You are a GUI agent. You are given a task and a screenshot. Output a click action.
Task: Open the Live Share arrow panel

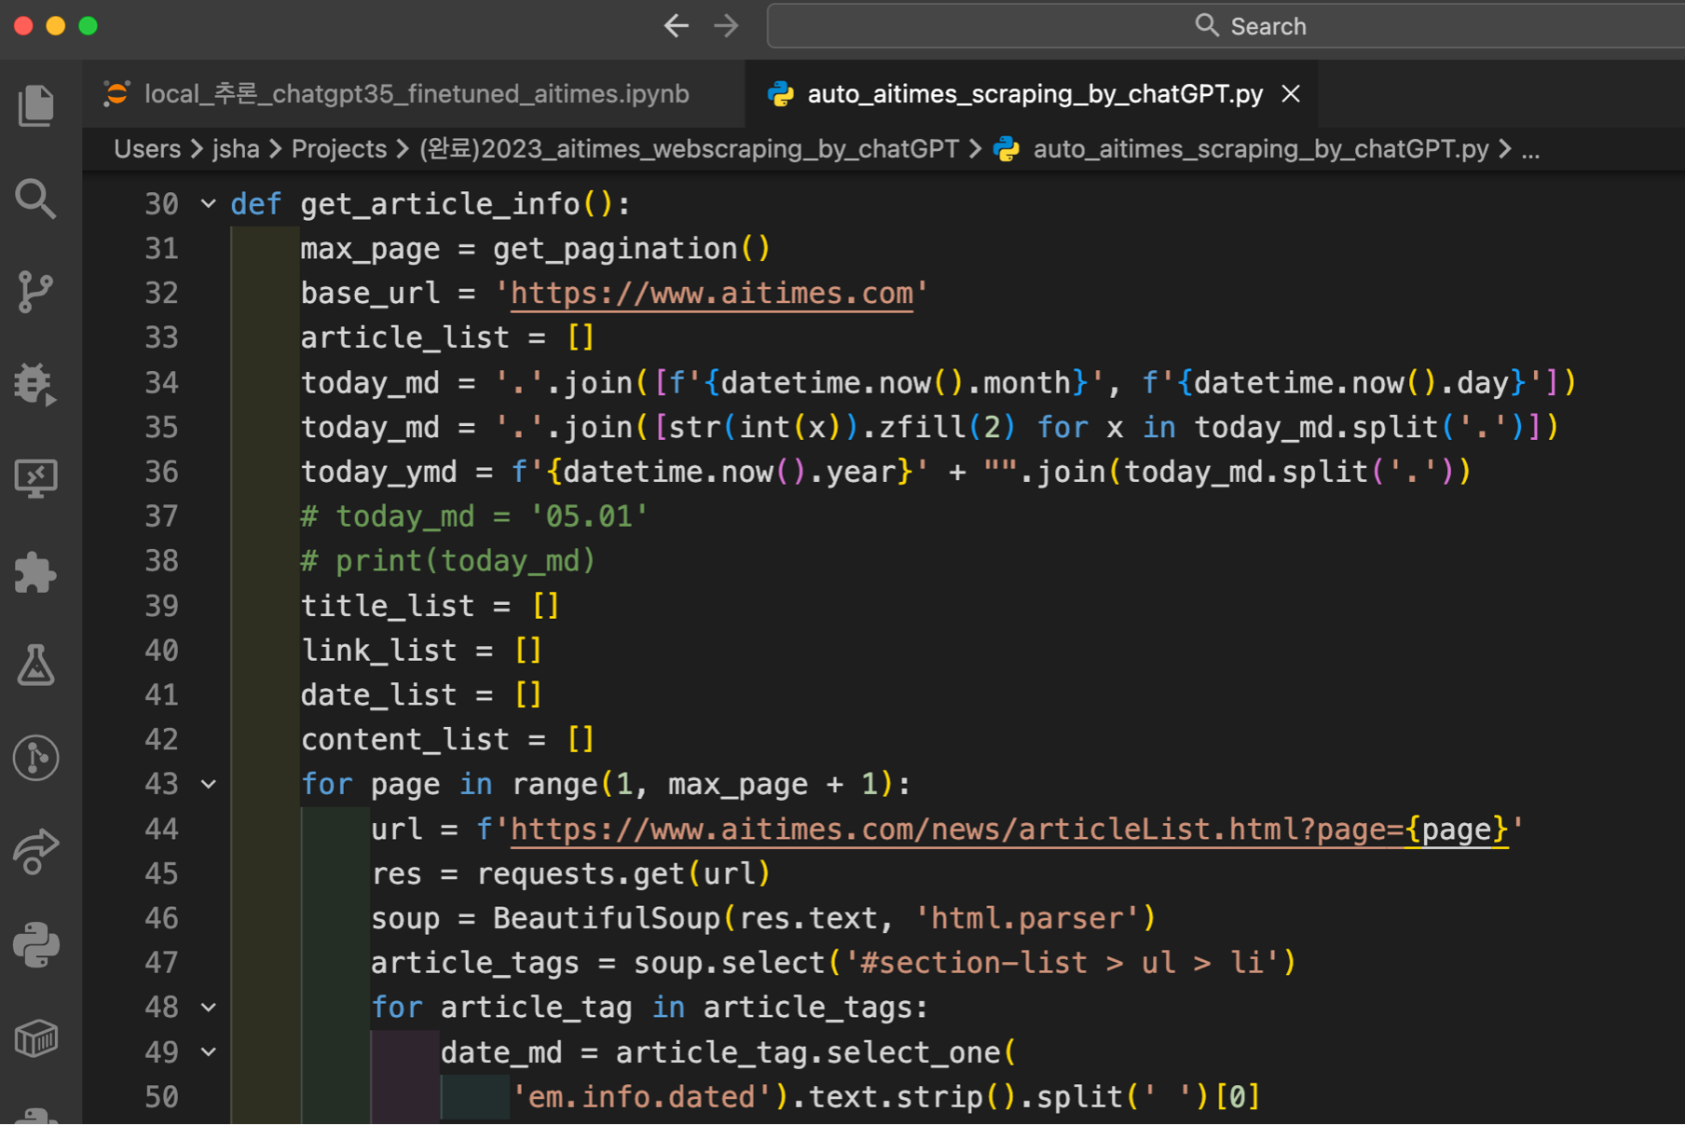[x=36, y=851]
